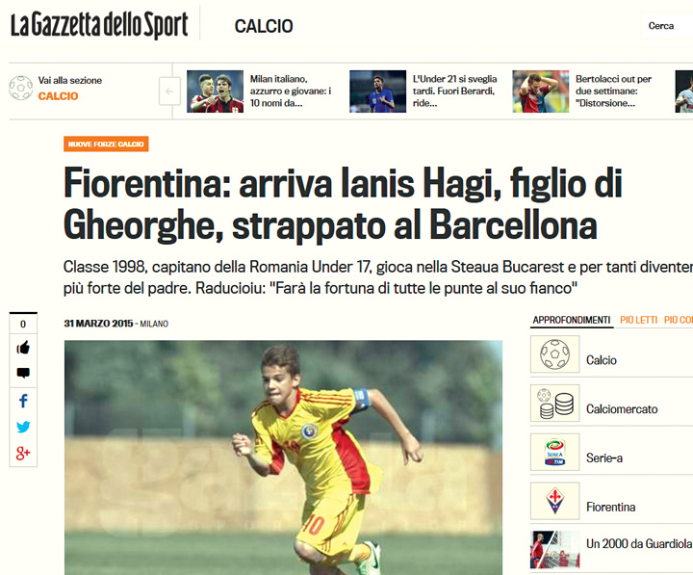Open the Nuove Forze Calcio orange tag
The height and width of the screenshot is (575, 693).
pyautogui.click(x=106, y=144)
